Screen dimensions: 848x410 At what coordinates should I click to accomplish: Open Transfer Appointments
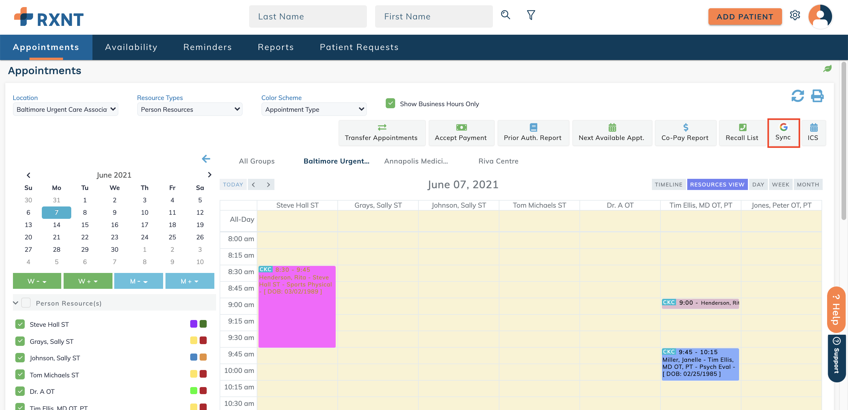click(382, 133)
